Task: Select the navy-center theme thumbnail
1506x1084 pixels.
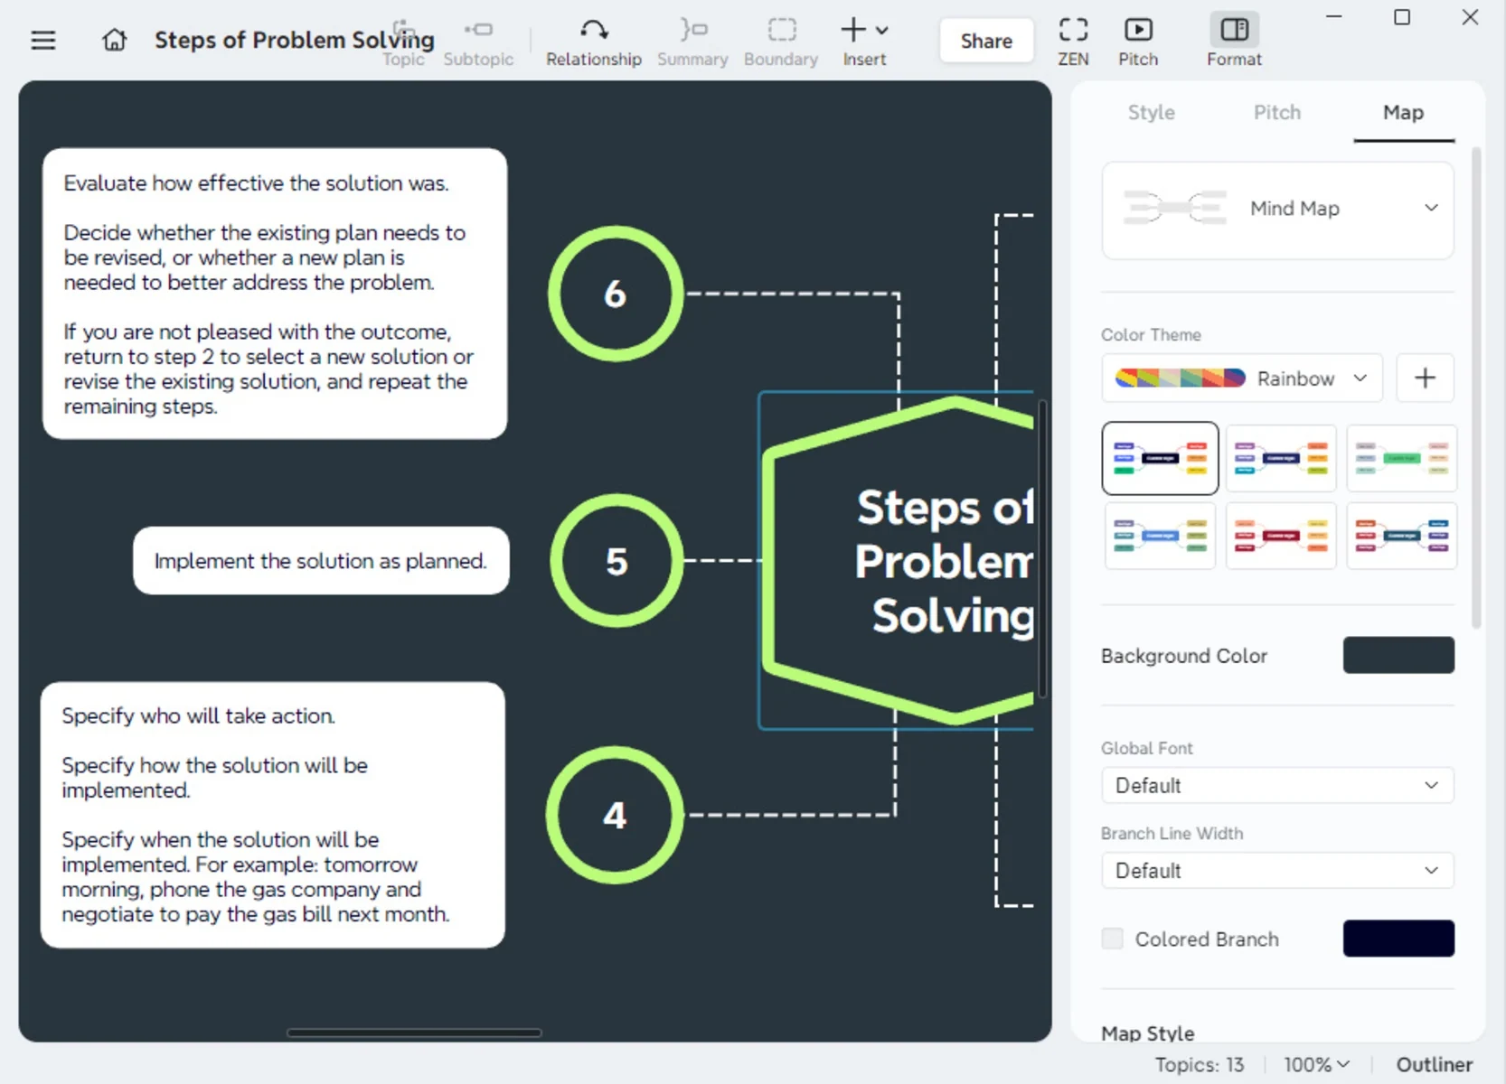Action: (1281, 458)
